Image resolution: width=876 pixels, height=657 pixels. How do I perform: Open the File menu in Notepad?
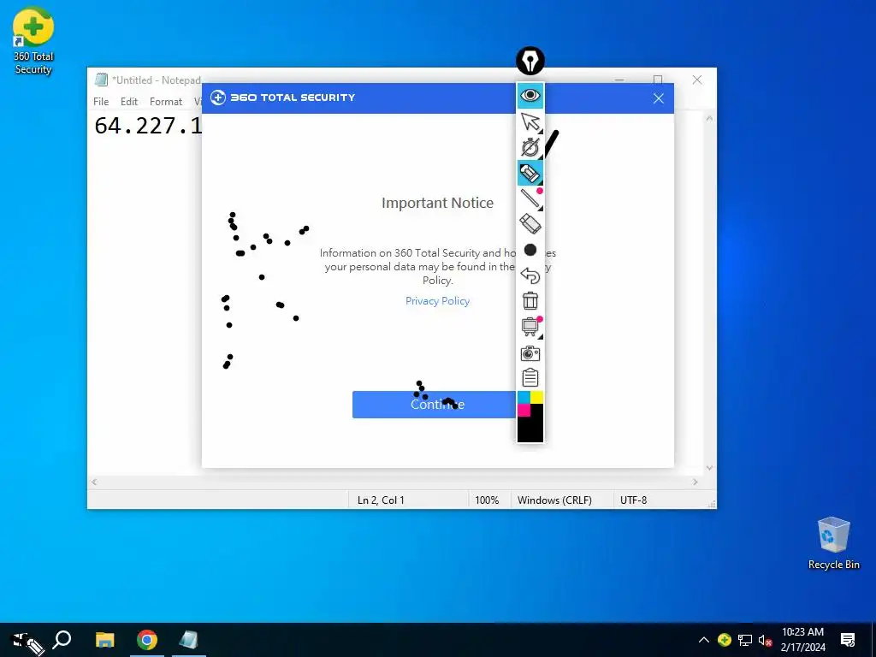(101, 102)
